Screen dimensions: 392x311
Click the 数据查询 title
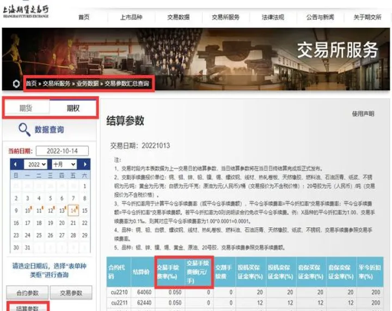[49, 129]
